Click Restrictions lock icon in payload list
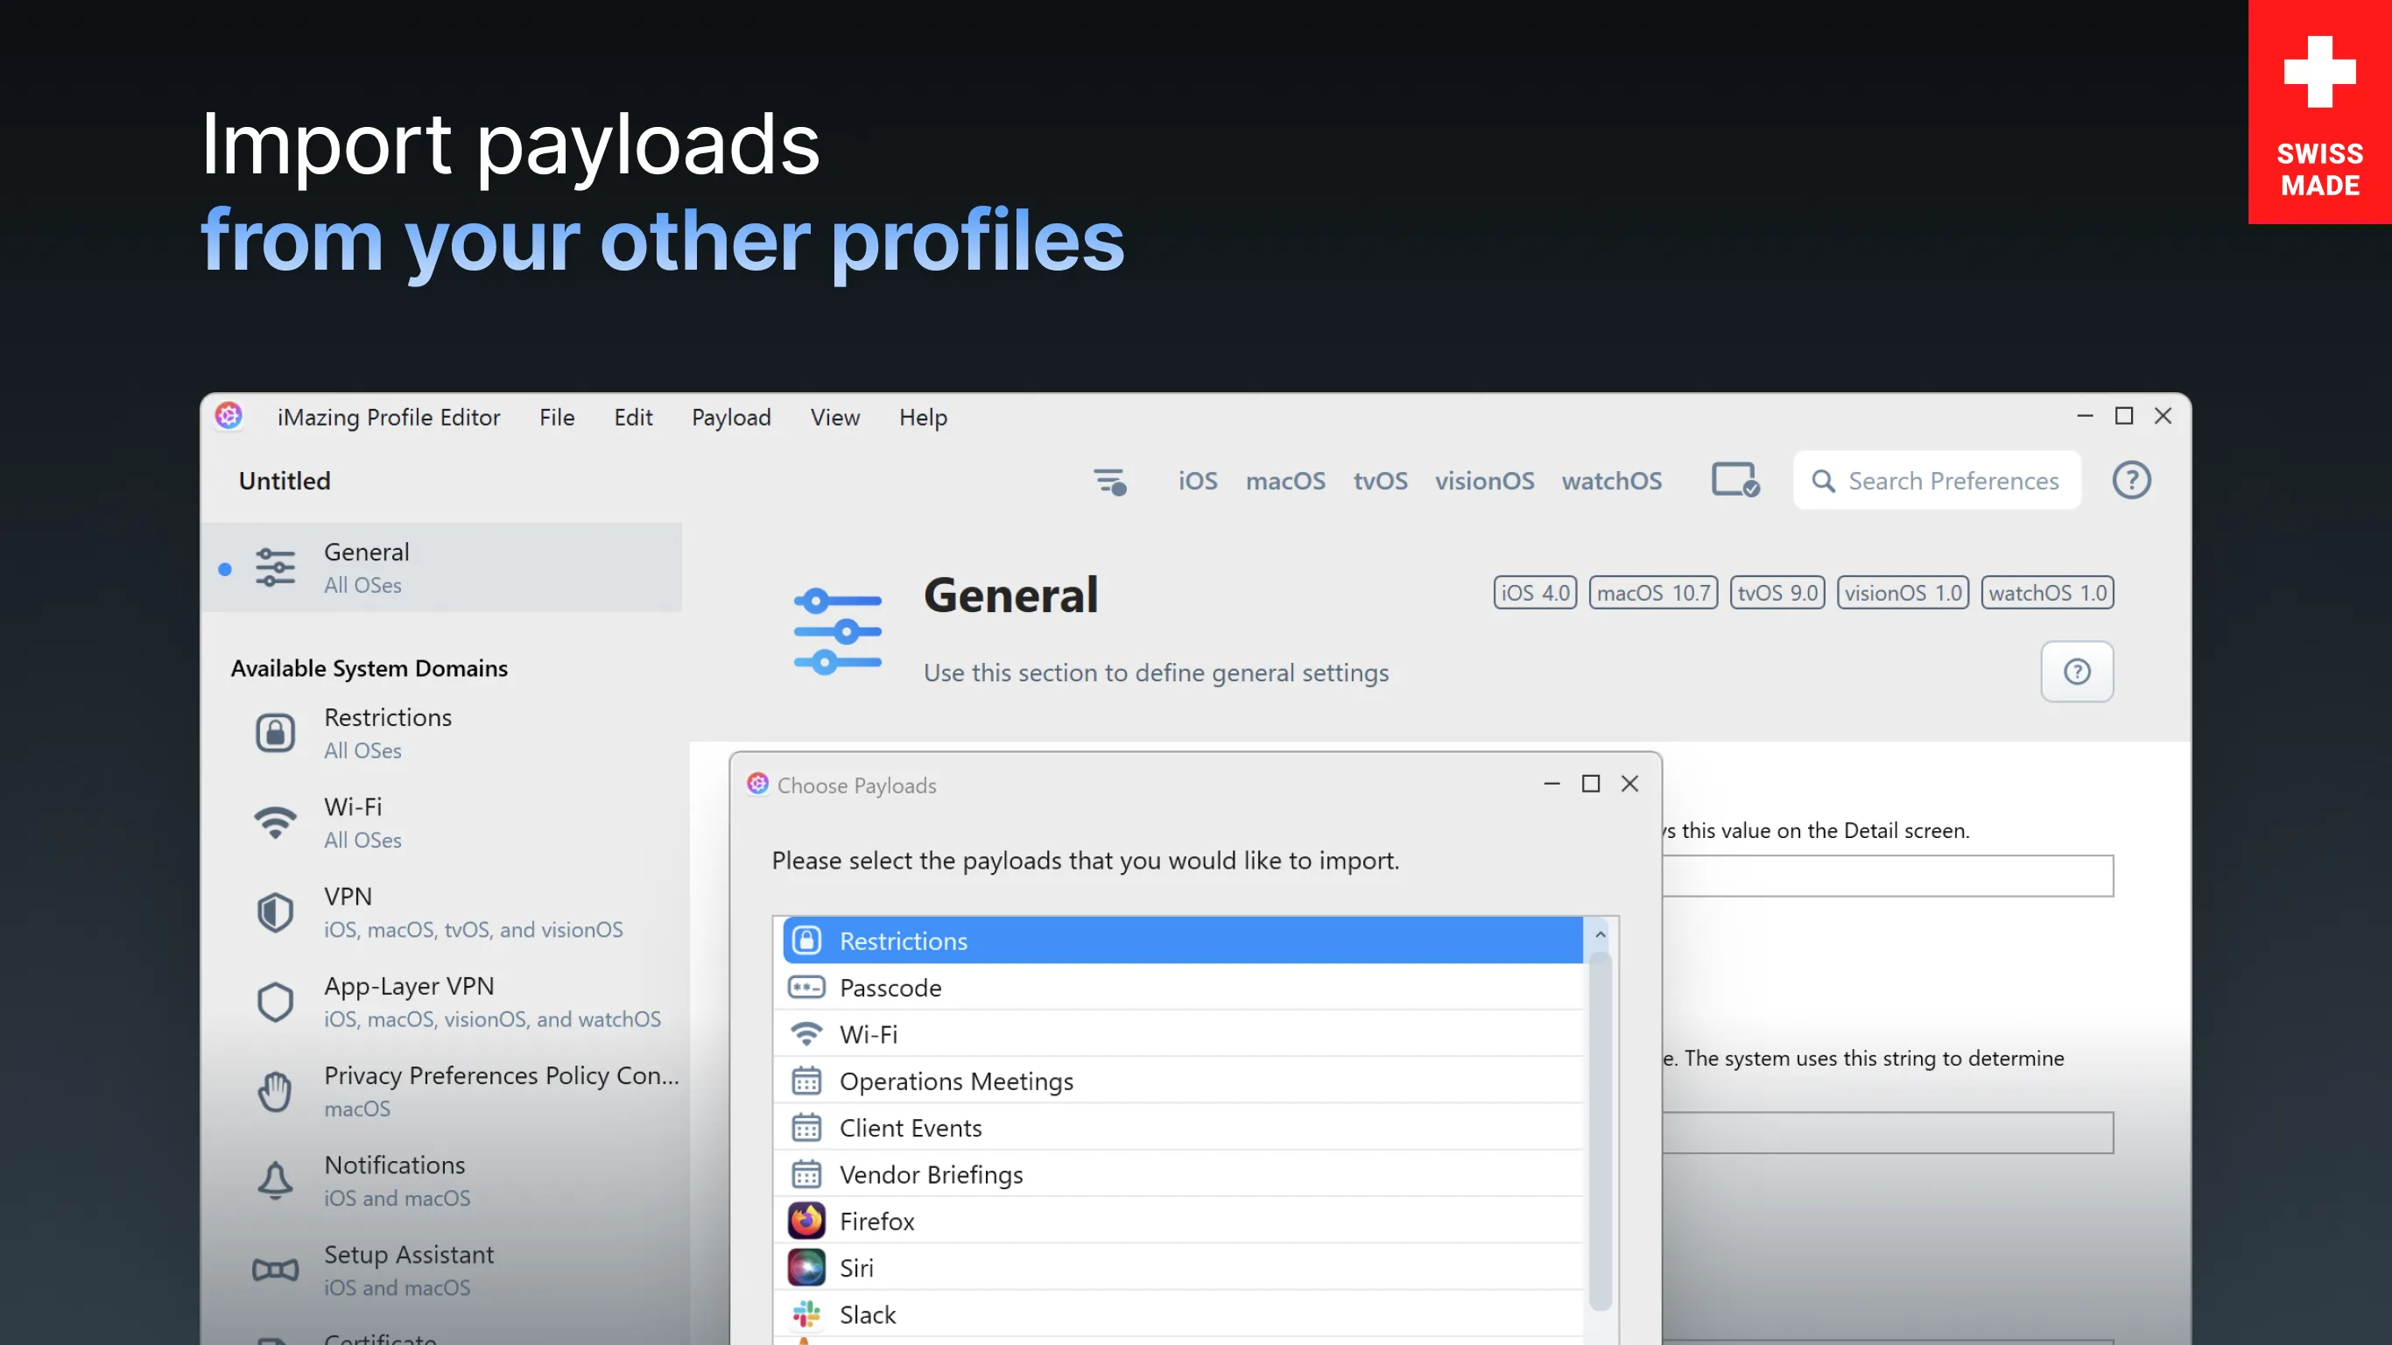This screenshot has height=1345, width=2392. tap(806, 940)
